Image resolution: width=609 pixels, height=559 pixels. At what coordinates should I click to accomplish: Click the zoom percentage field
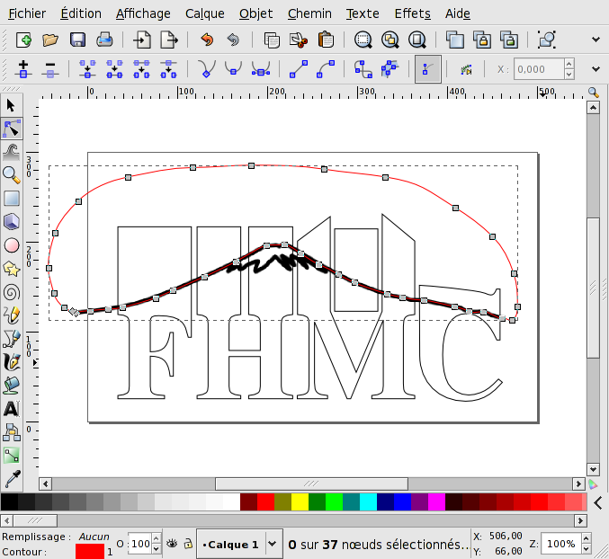click(x=560, y=544)
